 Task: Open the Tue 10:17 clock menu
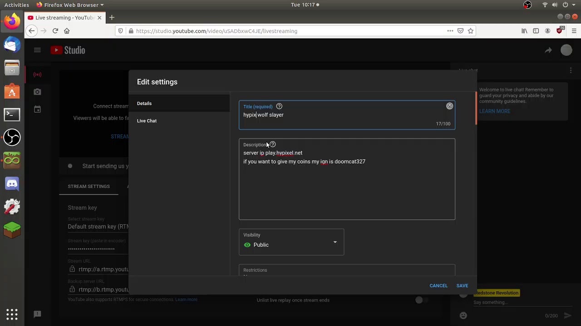pyautogui.click(x=305, y=5)
